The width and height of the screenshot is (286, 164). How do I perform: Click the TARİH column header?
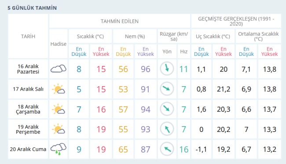(28, 36)
